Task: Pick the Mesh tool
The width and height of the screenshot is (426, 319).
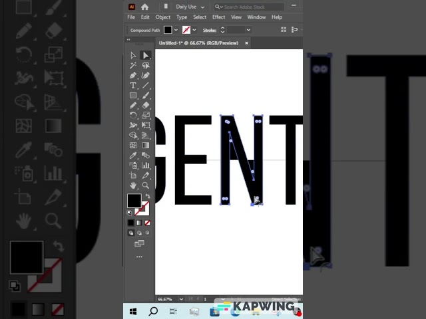Action: click(x=133, y=146)
